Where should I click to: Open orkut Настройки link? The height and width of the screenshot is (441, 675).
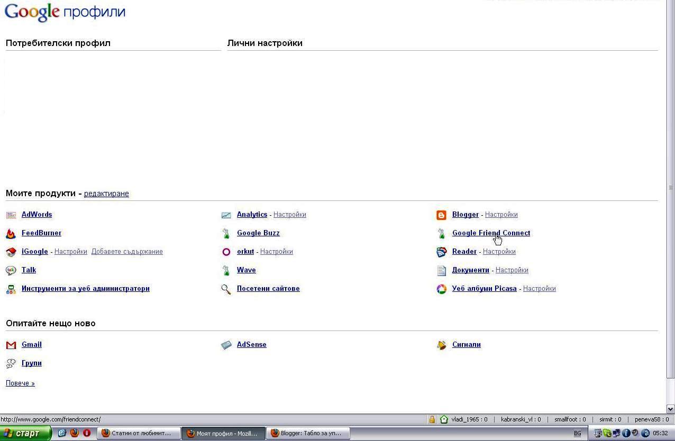276,252
